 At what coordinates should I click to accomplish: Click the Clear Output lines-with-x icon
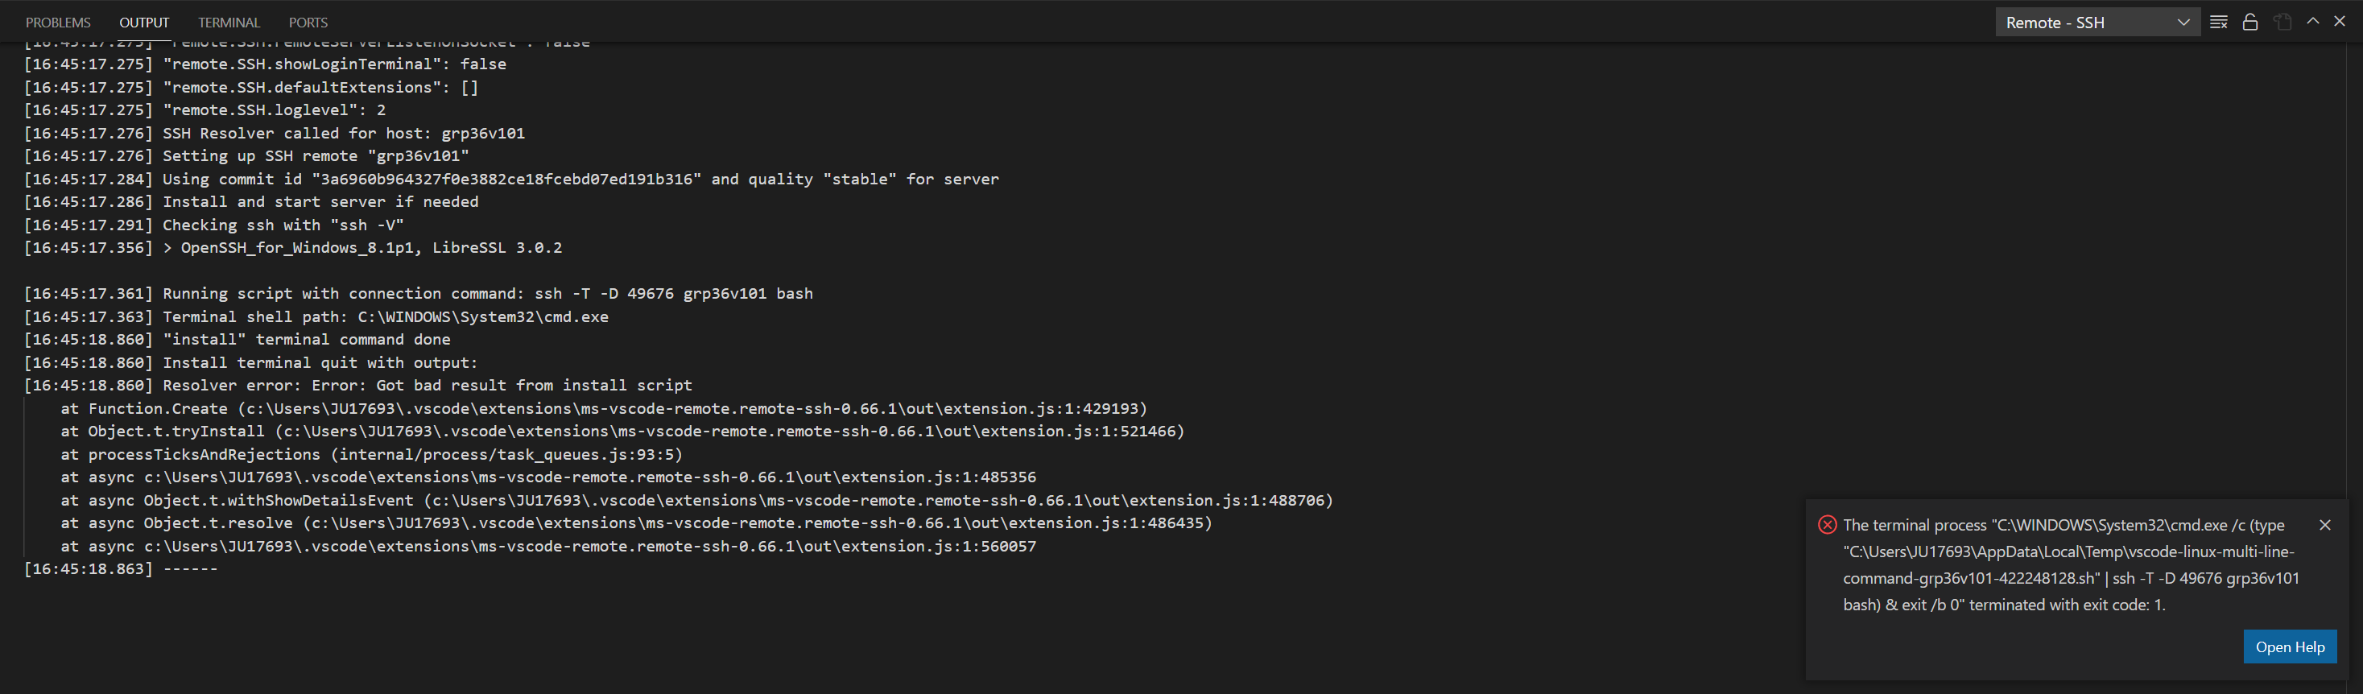click(2219, 21)
